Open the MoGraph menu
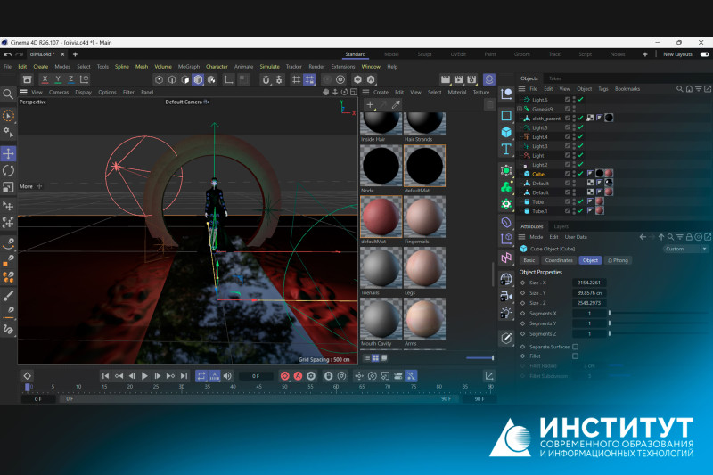Viewport: 713px width, 475px height. (x=188, y=67)
